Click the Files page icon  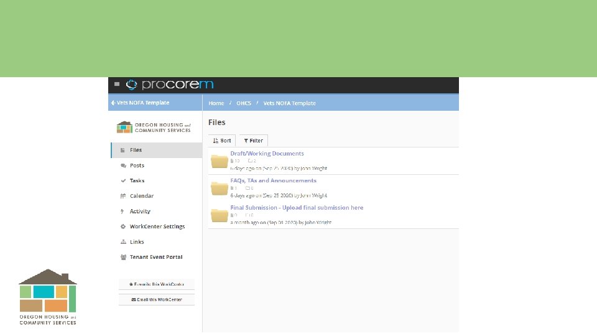[x=123, y=150]
